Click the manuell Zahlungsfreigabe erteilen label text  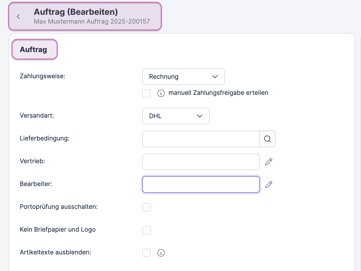coord(218,93)
